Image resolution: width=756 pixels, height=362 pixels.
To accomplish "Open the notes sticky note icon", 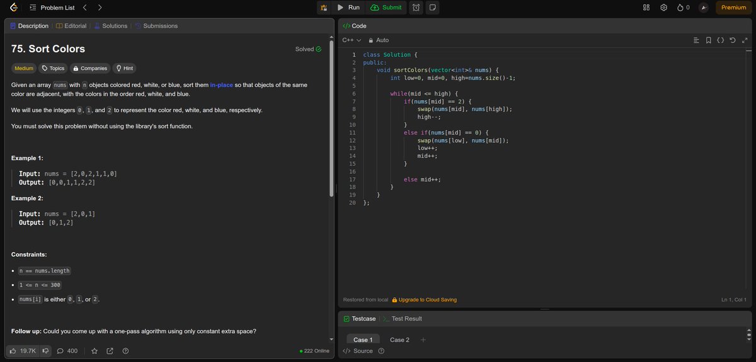I will [x=432, y=8].
